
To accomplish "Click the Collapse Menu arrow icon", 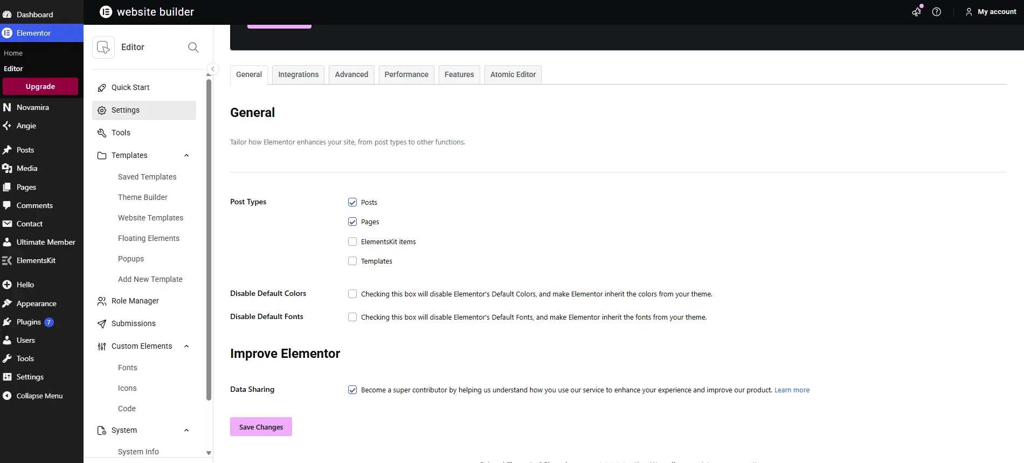I will (7, 396).
